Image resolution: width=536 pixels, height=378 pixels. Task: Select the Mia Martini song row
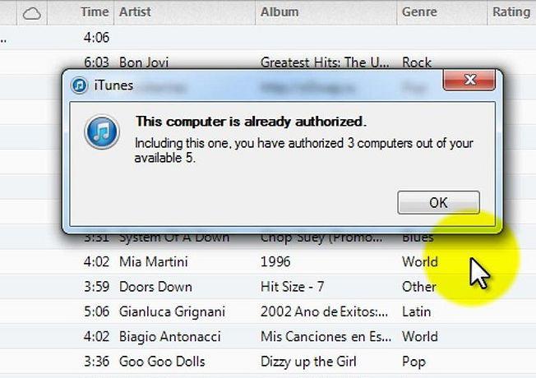coord(268,262)
